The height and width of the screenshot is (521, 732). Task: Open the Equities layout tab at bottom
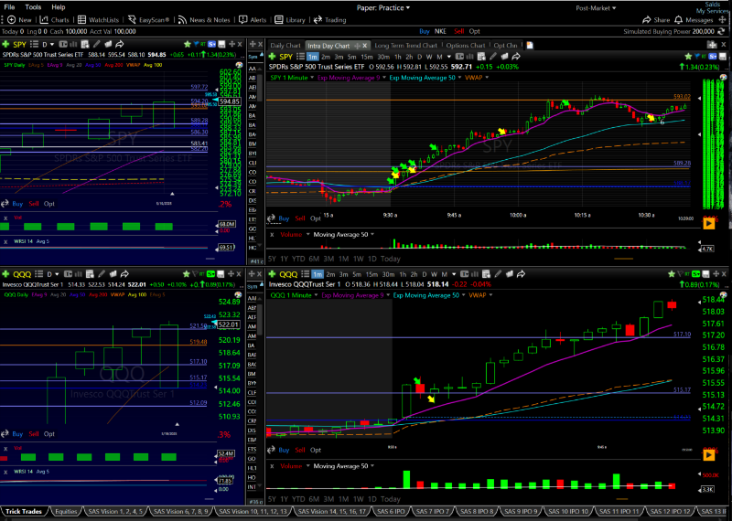pos(66,512)
